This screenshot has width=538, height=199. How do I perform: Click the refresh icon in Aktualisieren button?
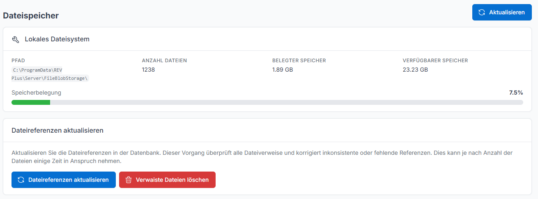[482, 12]
